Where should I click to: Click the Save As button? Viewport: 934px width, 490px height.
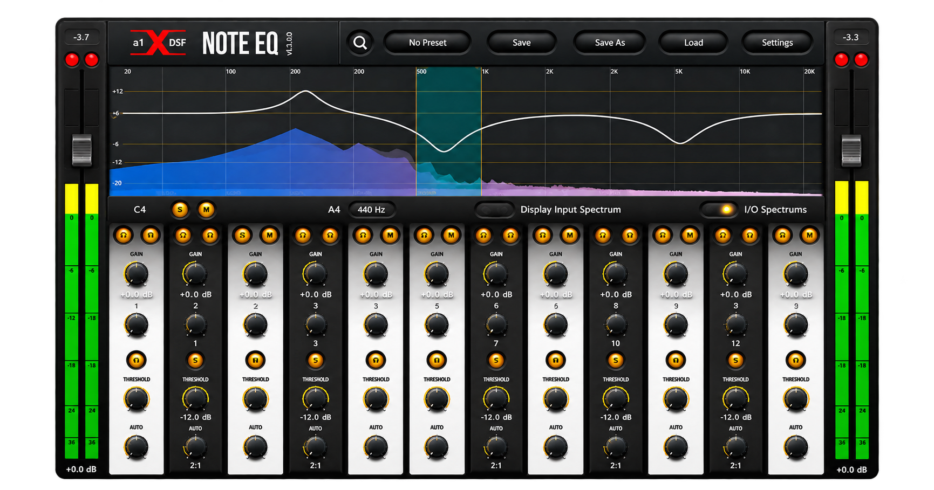[610, 43]
